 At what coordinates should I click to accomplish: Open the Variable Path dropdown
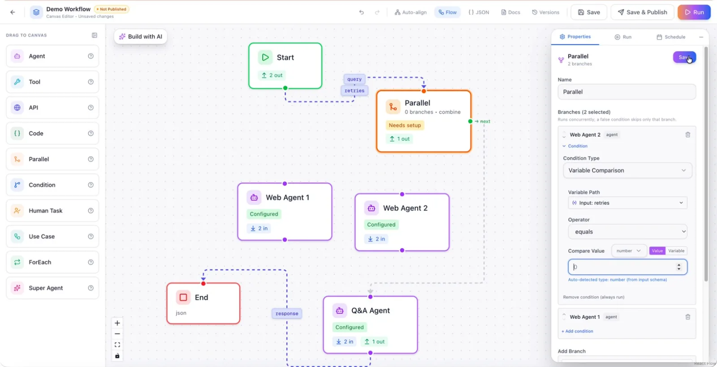coord(627,203)
